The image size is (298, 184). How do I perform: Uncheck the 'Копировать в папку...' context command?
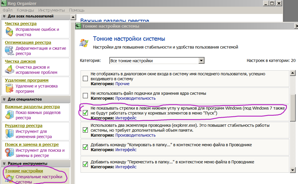pyautogui.click(x=85, y=147)
